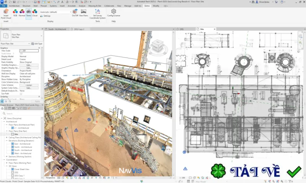
Task: Open the Automatic (default) dropdown
Action: point(55,12)
